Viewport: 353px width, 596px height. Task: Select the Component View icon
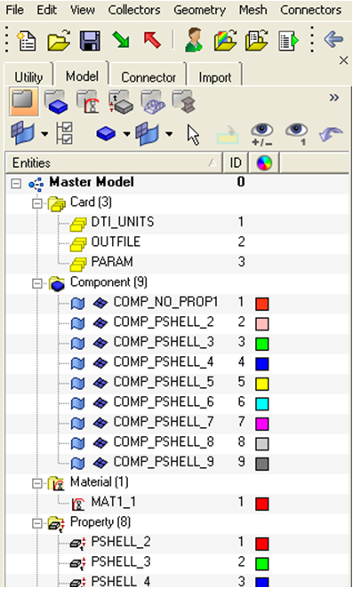(x=56, y=101)
